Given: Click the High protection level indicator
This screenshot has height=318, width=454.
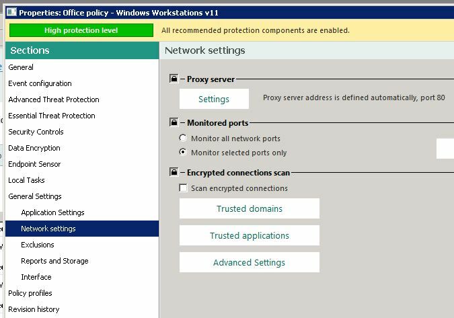Looking at the screenshot, I should pyautogui.click(x=81, y=30).
